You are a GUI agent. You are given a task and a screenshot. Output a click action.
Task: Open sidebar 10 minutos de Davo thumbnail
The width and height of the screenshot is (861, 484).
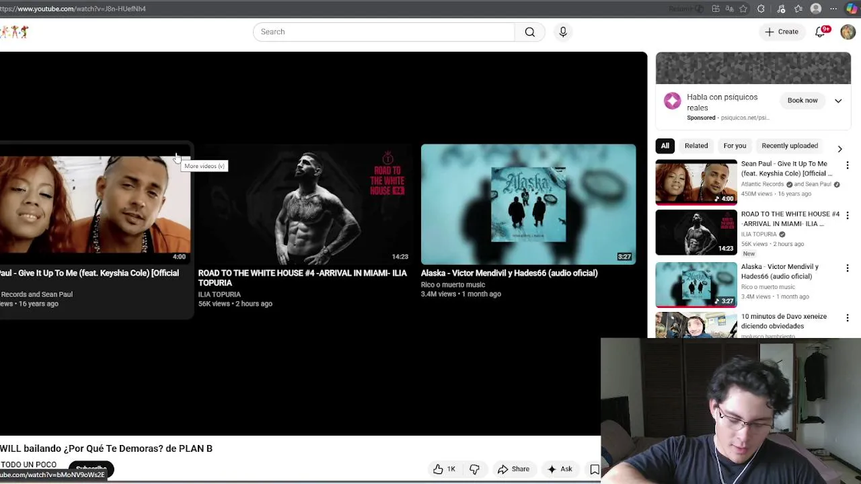[696, 325]
